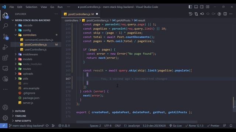Show errors and warnings count
Image resolution: width=236 pixels, height=132 pixels.
point(64,125)
